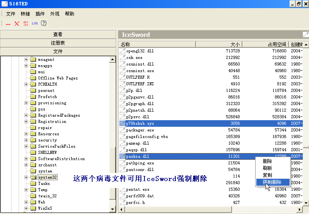This screenshot has height=214, width=309.
Task: Click the file icon of pathping.exe
Action: pos(122,163)
